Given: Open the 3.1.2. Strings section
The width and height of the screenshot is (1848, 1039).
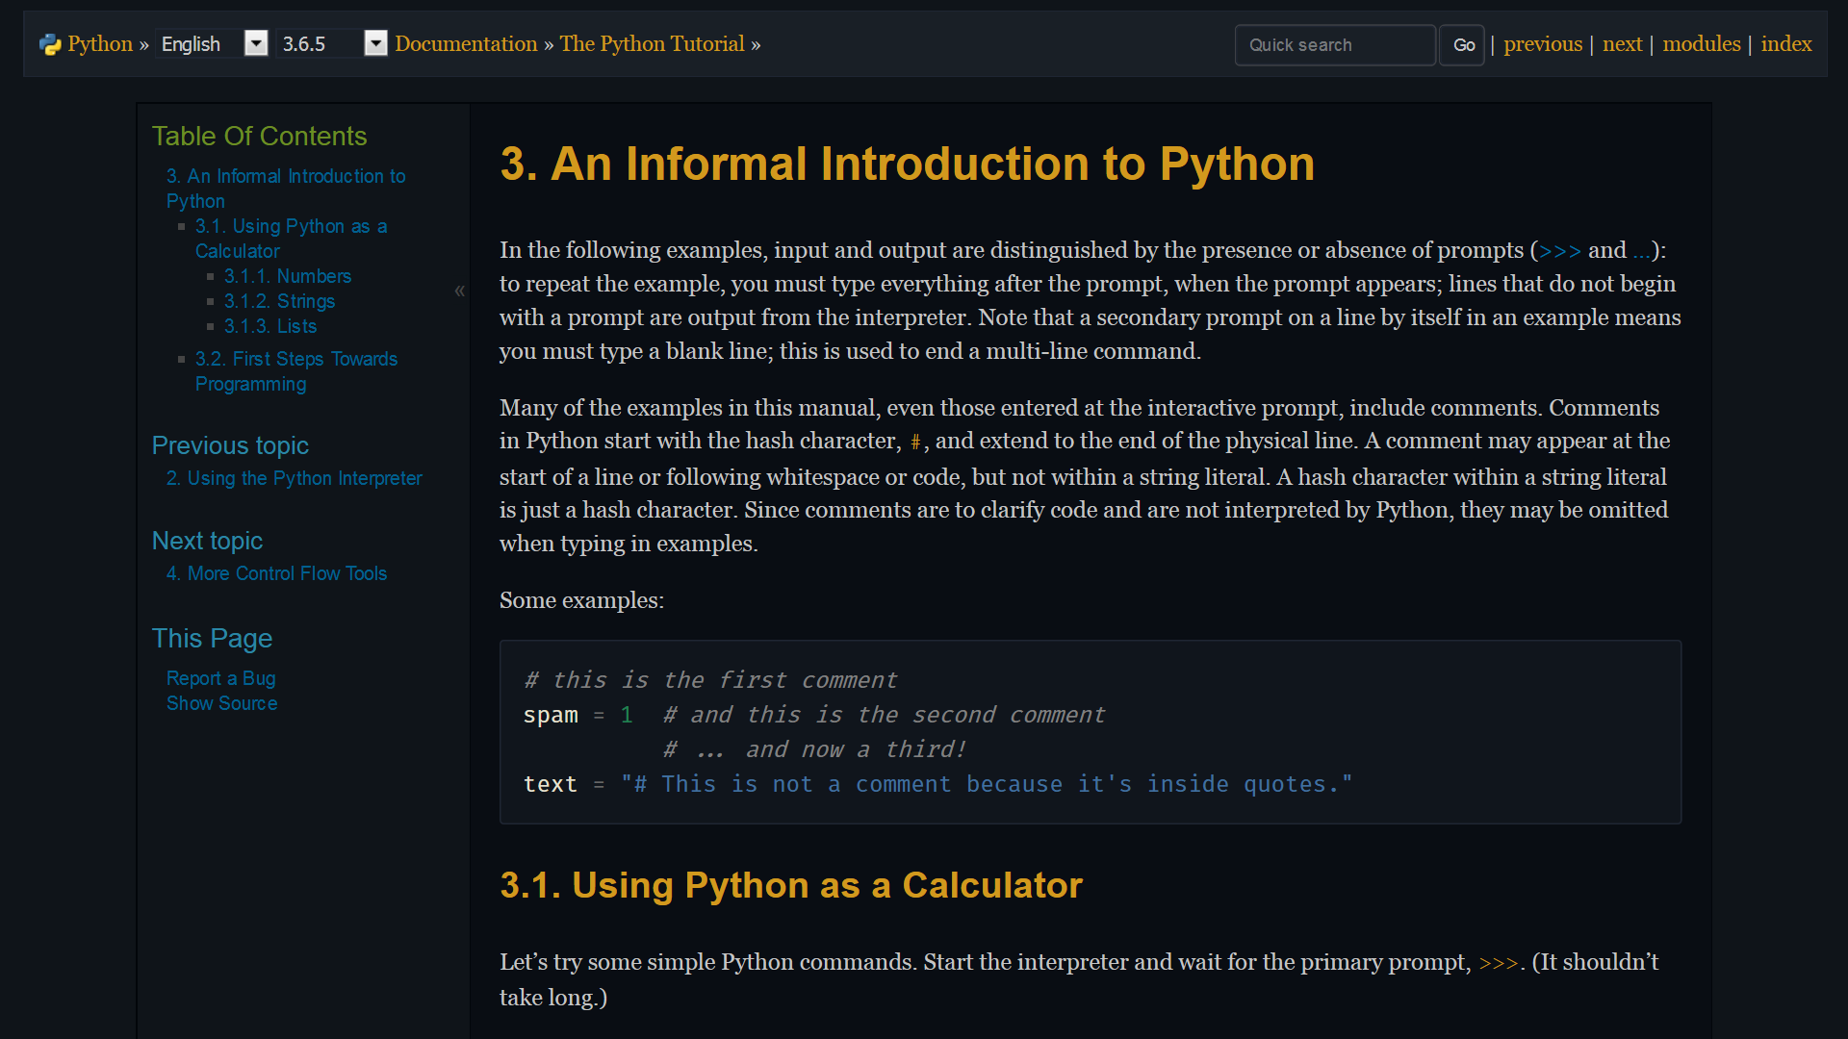Looking at the screenshot, I should pos(278,301).
